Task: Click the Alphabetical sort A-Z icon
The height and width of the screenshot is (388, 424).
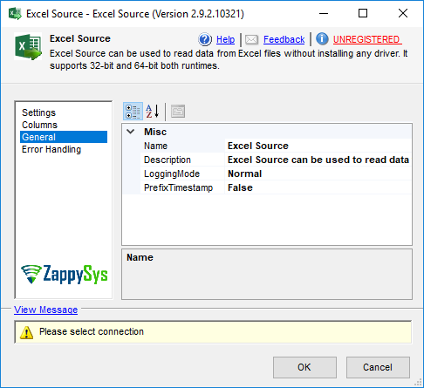Action: 153,112
